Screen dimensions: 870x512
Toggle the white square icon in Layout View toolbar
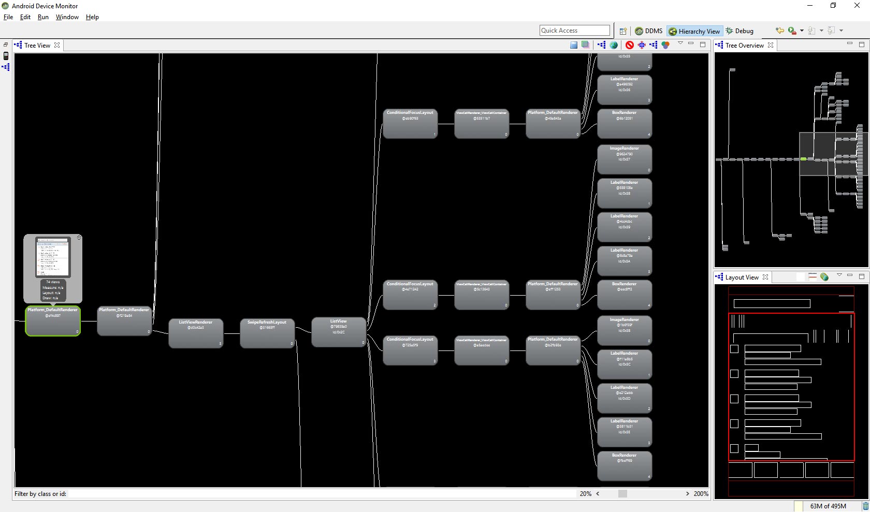[x=801, y=277]
